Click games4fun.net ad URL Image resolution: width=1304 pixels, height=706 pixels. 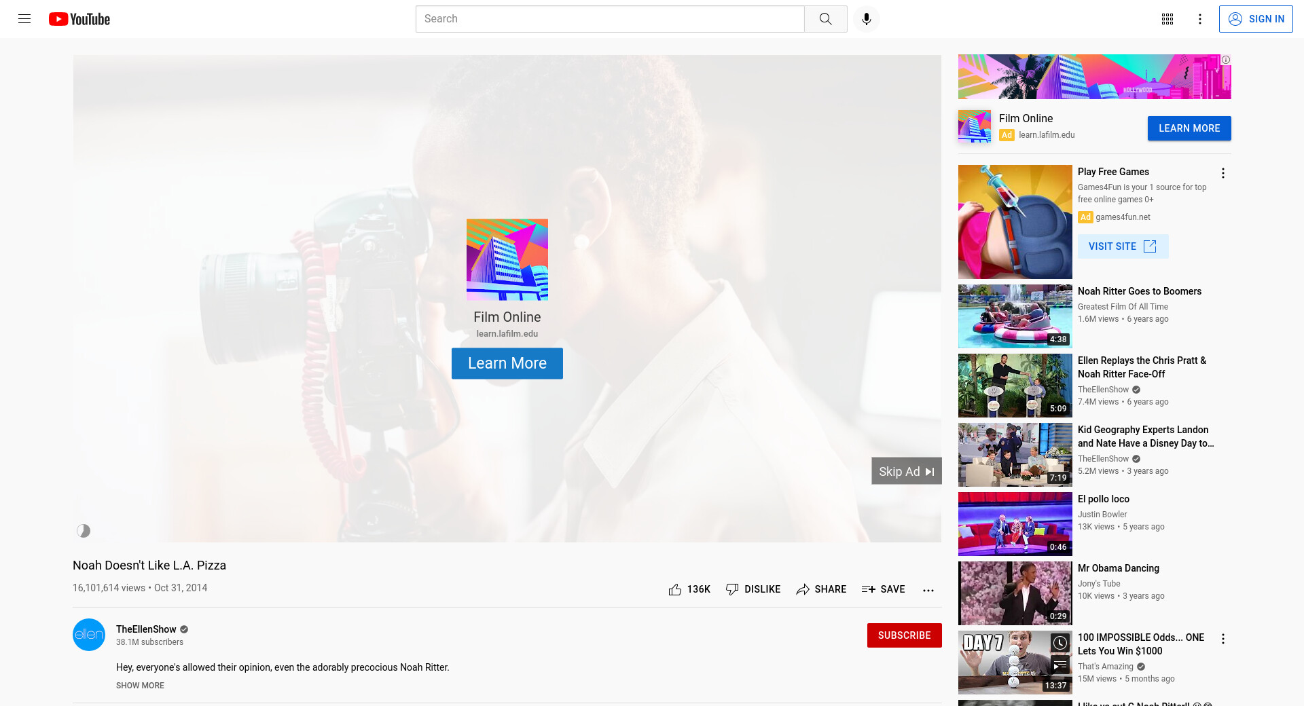pos(1123,217)
